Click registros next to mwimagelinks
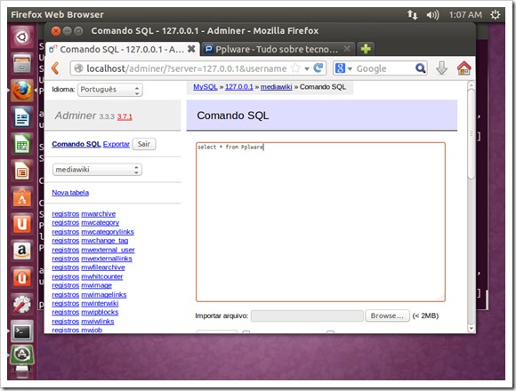This screenshot has height=391, width=516. (66, 295)
